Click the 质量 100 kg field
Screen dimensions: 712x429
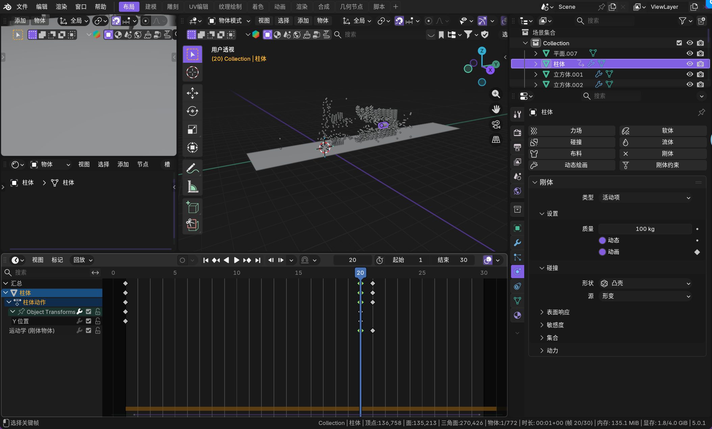coord(644,229)
